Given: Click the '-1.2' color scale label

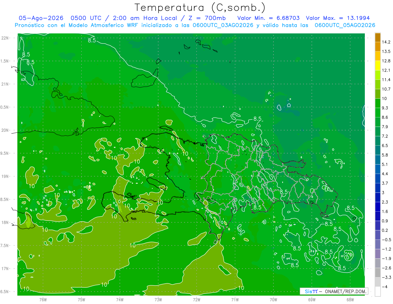Looking at the screenshot, I should click(x=386, y=249).
